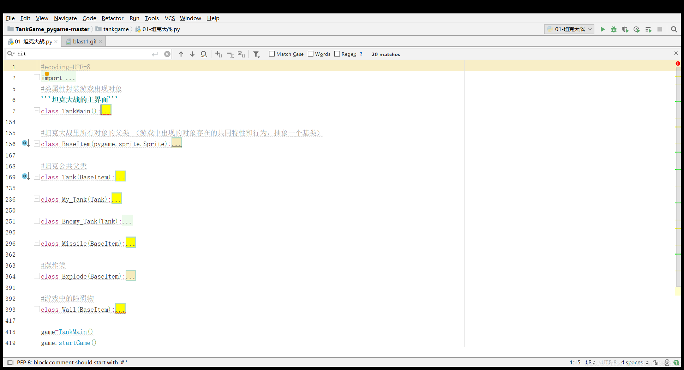Open search results filter funnel icon
Screen dimensions: 684x370
pyautogui.click(x=256, y=54)
